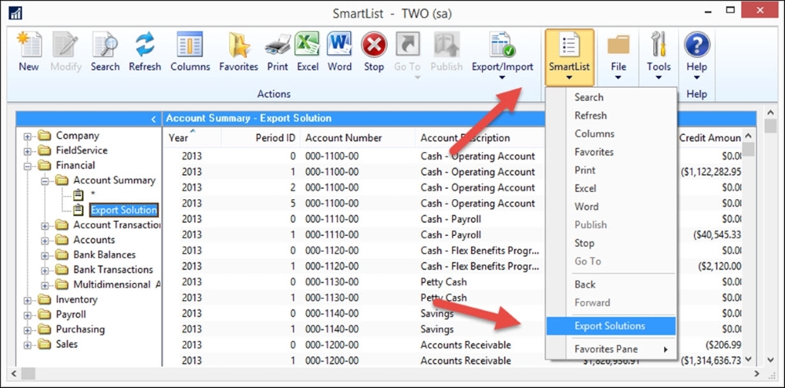Click the window vertical scrollbar up arrow

(770, 111)
